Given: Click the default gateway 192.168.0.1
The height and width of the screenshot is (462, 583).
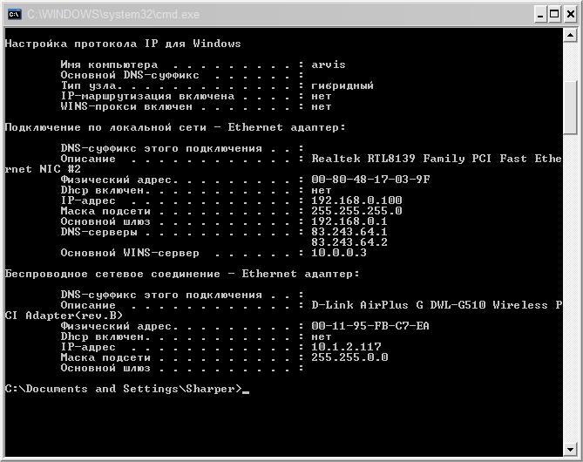Looking at the screenshot, I should [x=349, y=221].
